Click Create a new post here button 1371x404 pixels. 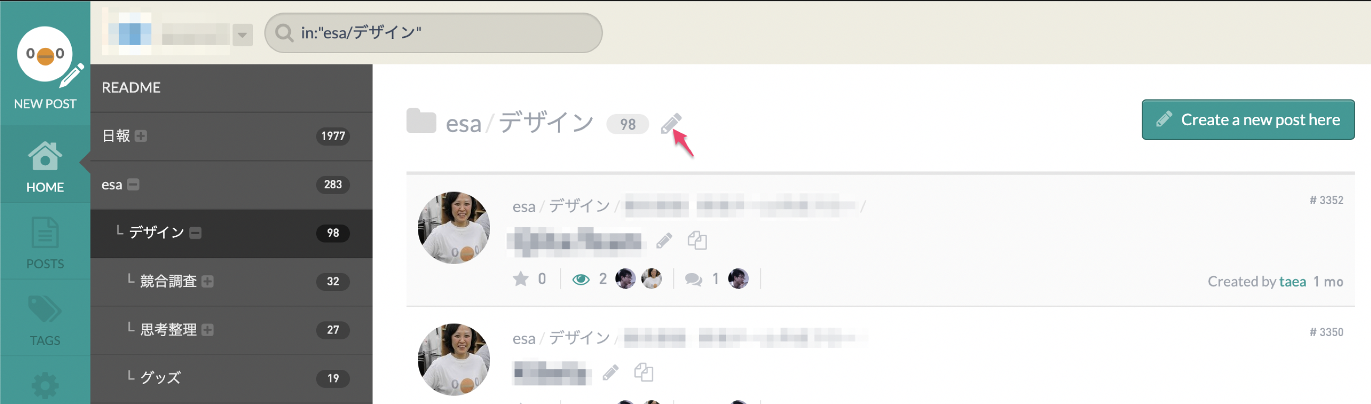pos(1248,119)
